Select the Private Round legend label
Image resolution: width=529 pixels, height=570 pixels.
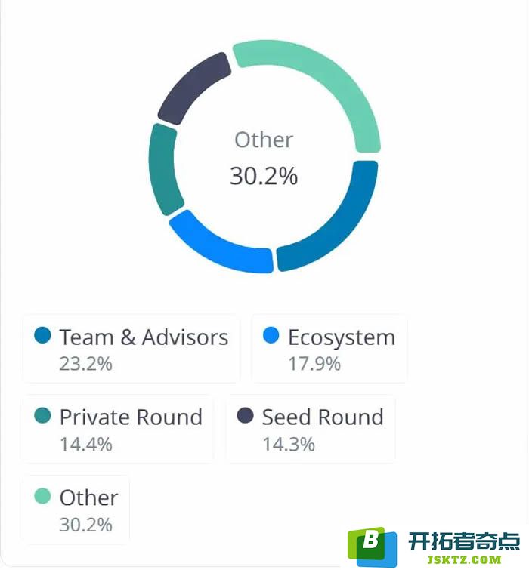(131, 417)
